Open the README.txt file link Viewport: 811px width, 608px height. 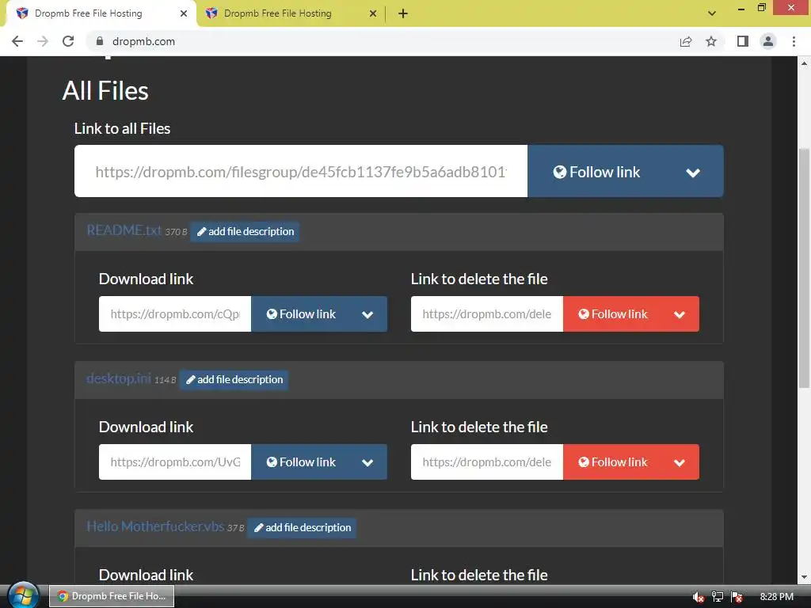[x=124, y=230]
